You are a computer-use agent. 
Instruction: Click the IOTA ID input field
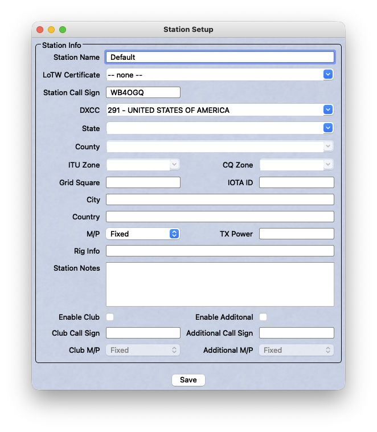297,182
